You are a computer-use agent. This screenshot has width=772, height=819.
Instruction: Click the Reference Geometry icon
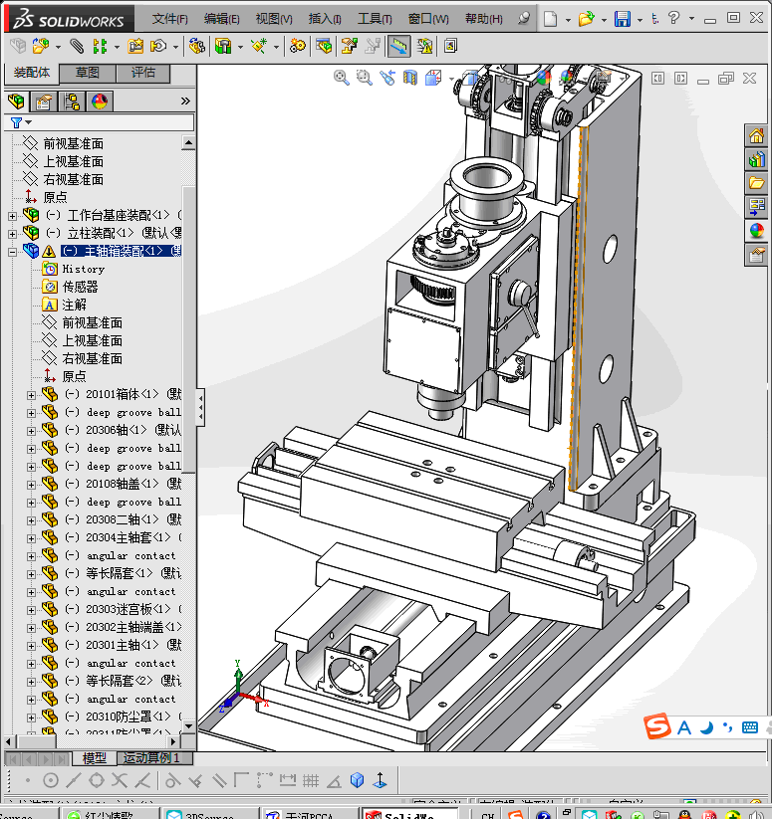coord(259,47)
